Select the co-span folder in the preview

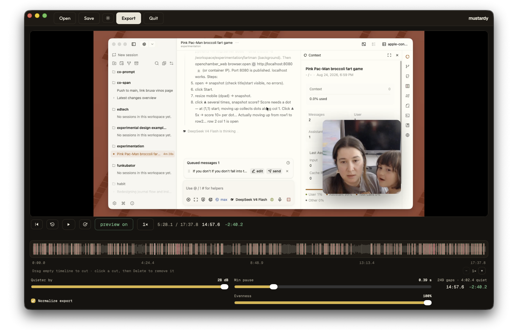pos(124,83)
